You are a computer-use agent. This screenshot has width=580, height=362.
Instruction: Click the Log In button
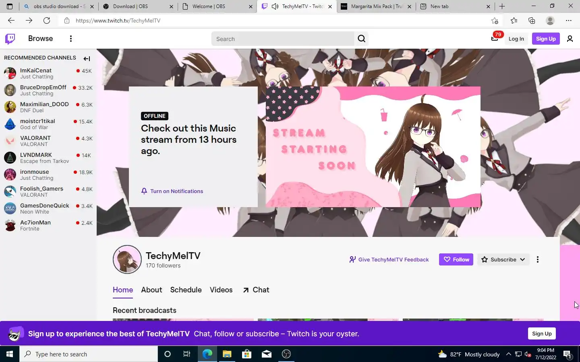[x=516, y=39]
